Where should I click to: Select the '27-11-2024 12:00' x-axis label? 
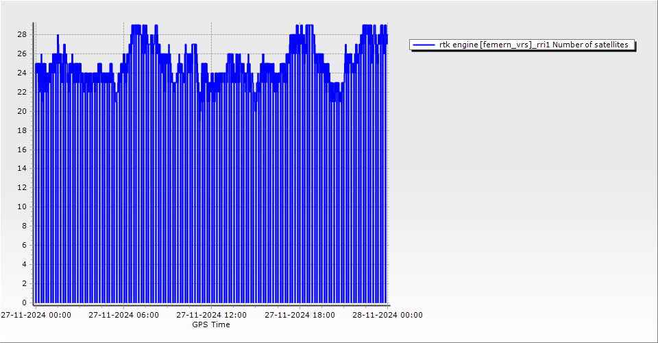click(211, 315)
